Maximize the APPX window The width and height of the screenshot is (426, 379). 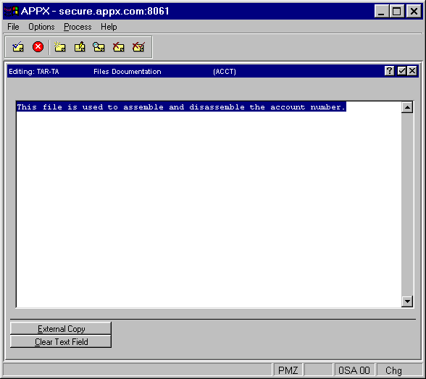coord(396,12)
